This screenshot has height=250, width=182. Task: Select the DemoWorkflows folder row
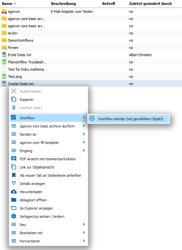pyautogui.click(x=91, y=40)
